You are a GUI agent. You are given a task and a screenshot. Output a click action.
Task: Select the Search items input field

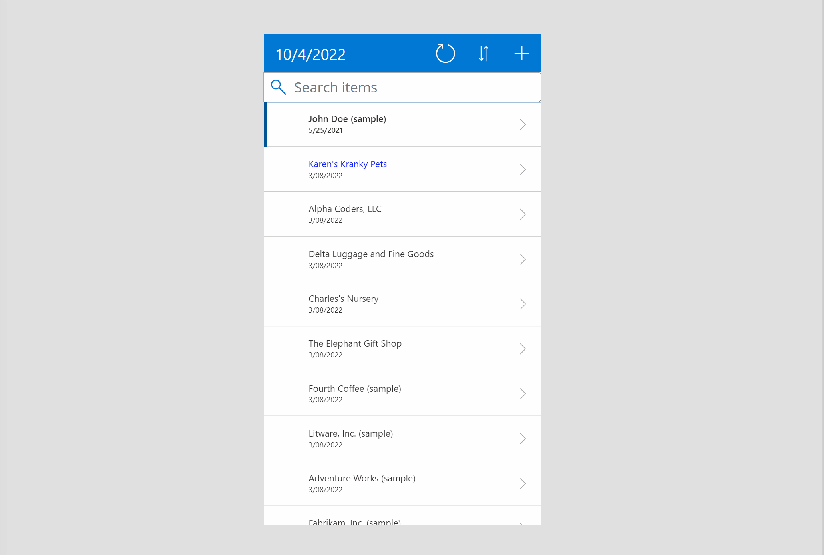tap(402, 87)
